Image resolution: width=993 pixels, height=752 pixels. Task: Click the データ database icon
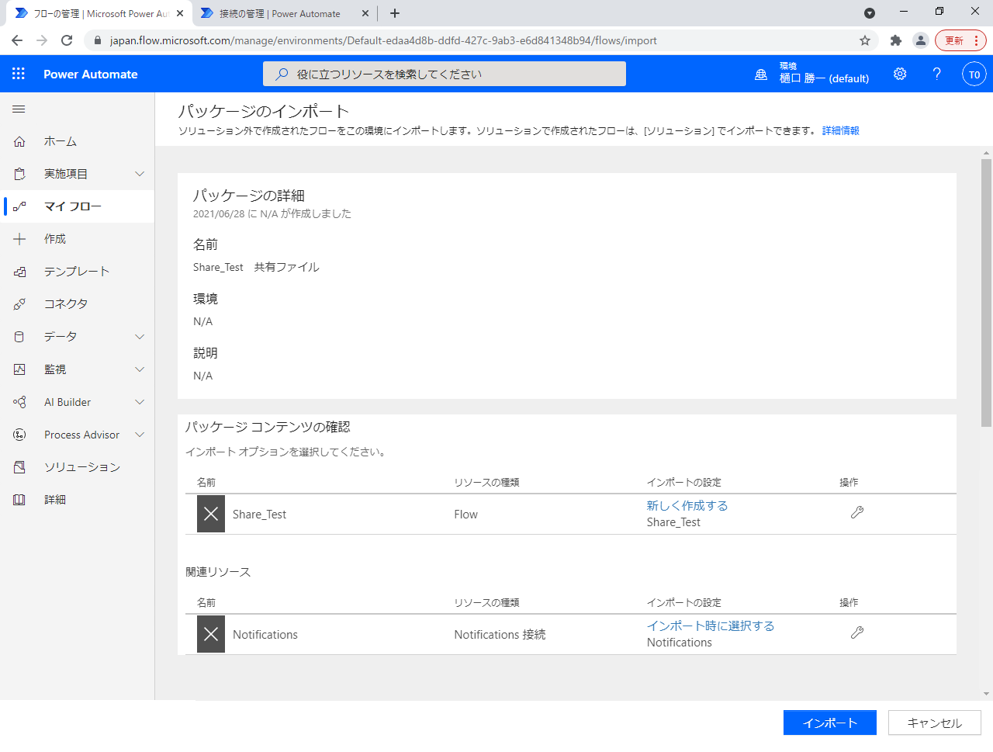click(x=19, y=337)
